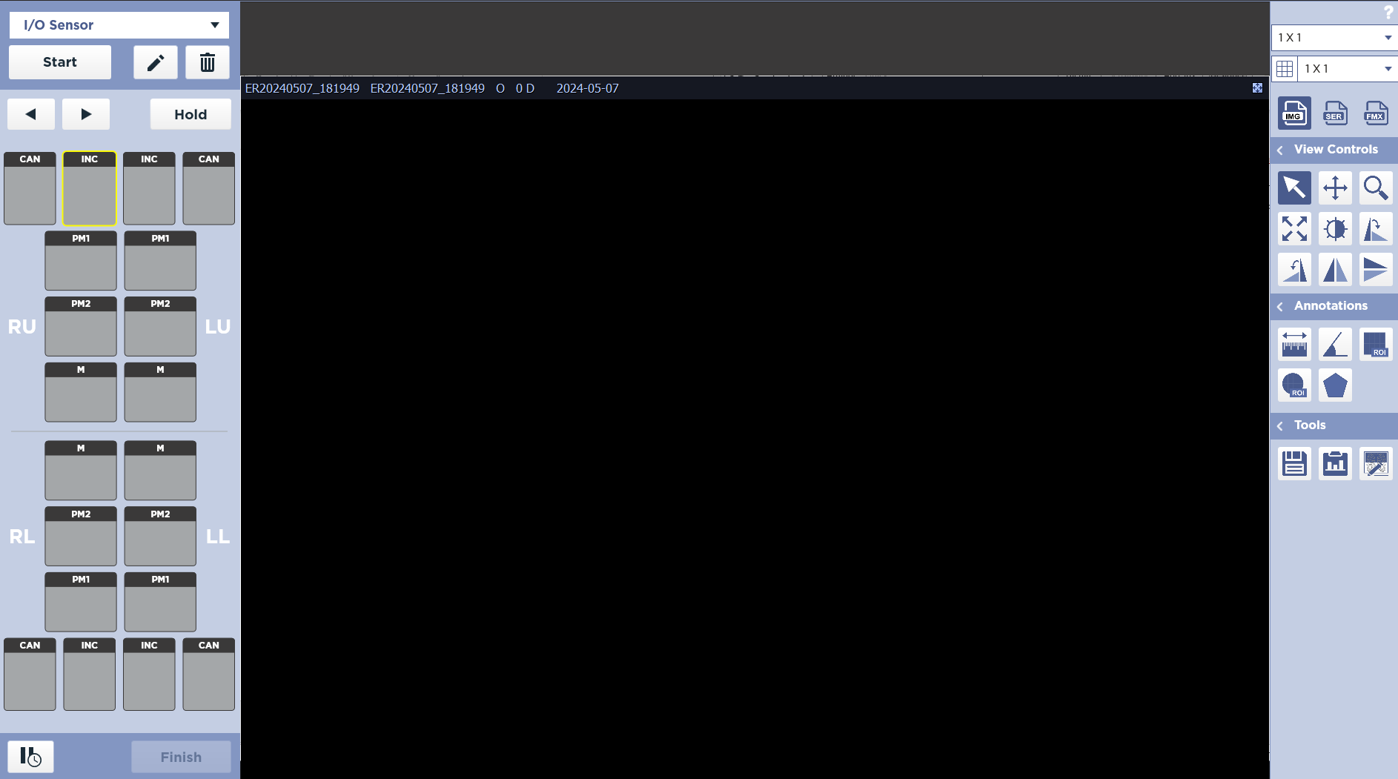Select the ruler measurement annotation tool

click(x=1294, y=345)
